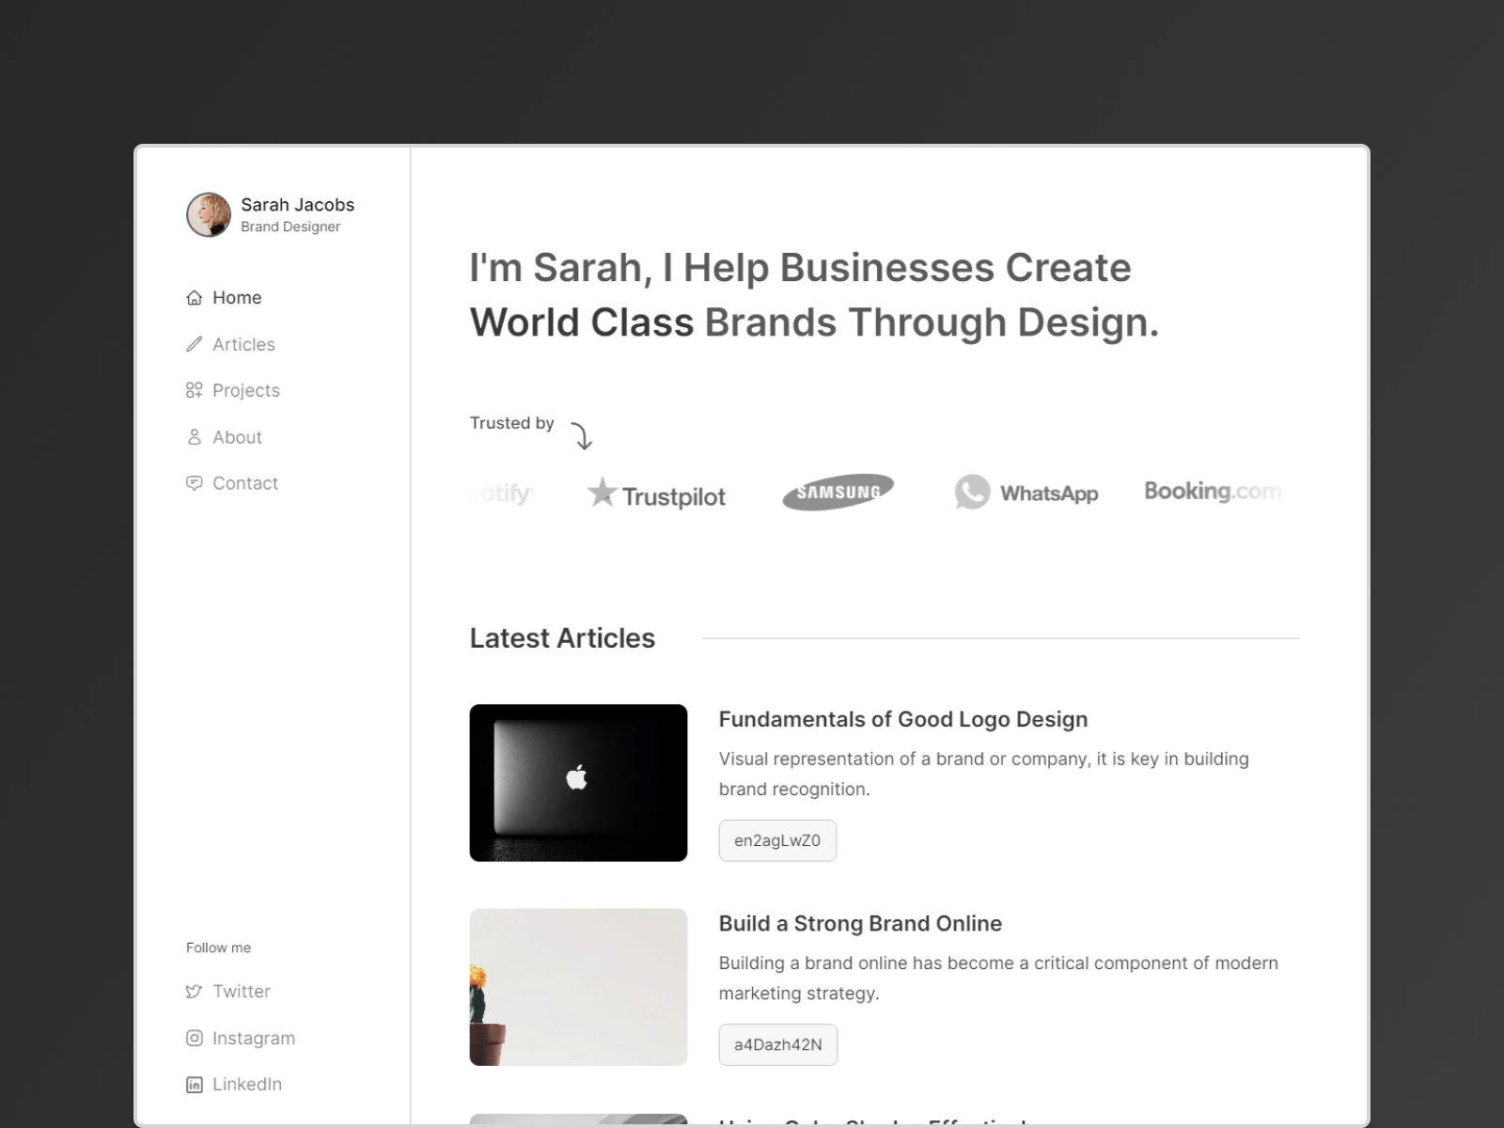Open the Apple laptop article thumbnail
Screen dimensions: 1504x1128
point(578,782)
